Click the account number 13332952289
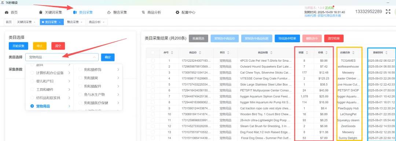The image size is (396, 141). [368, 12]
